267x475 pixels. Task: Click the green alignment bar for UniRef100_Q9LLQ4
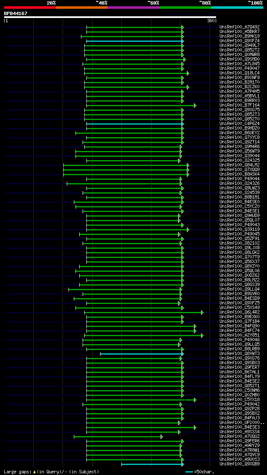click(x=126, y=289)
